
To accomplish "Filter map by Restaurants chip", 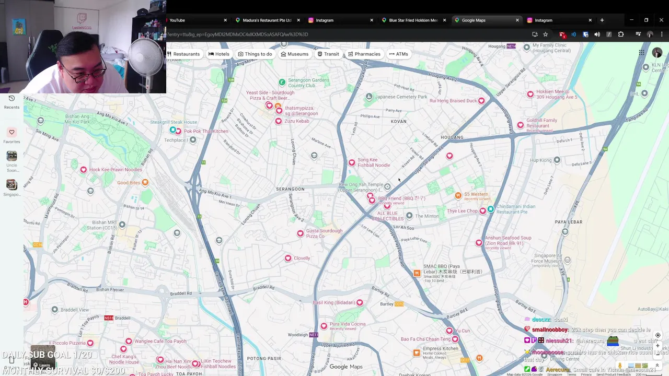I will pos(183,54).
